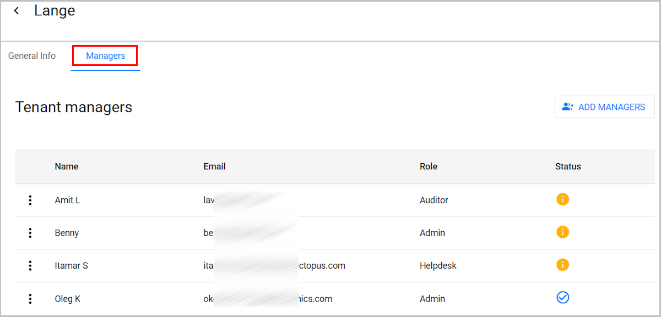Select the name Benny
The width and height of the screenshot is (661, 317).
click(x=67, y=233)
